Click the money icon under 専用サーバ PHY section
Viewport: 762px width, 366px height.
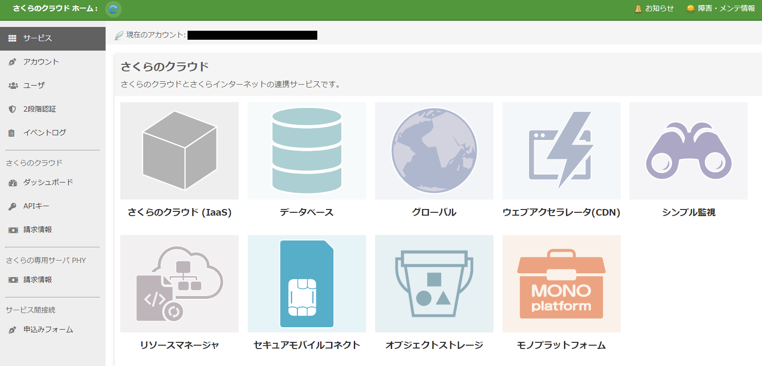click(13, 280)
